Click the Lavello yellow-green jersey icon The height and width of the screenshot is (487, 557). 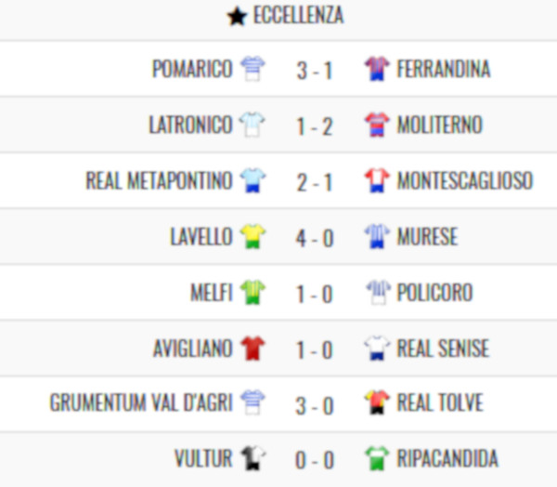(253, 236)
